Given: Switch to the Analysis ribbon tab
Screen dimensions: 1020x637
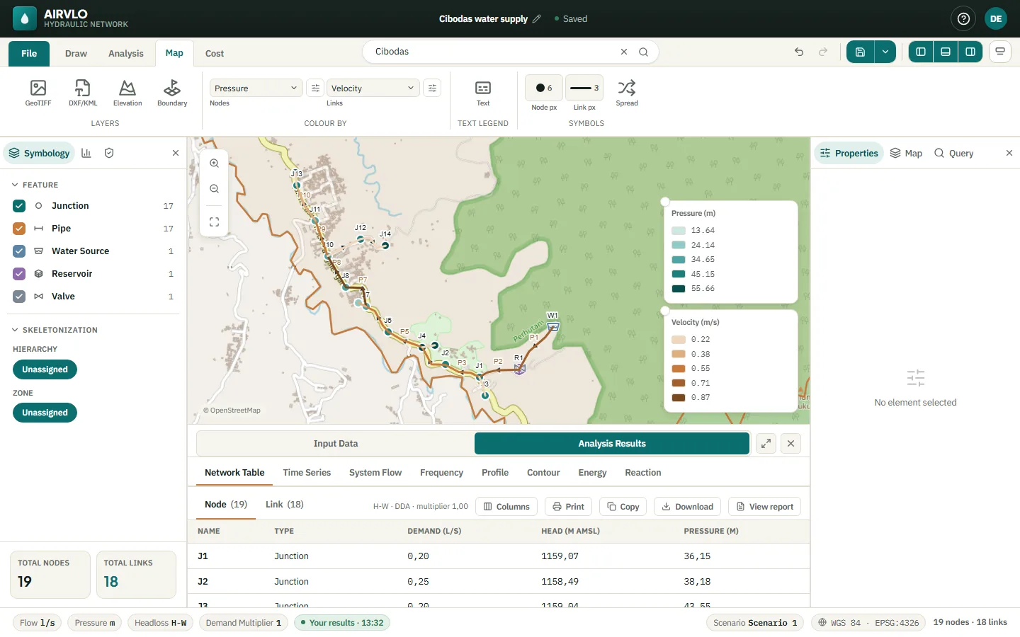Looking at the screenshot, I should pyautogui.click(x=126, y=54).
